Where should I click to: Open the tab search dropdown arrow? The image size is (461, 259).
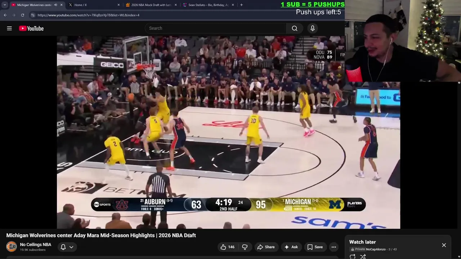point(5,5)
